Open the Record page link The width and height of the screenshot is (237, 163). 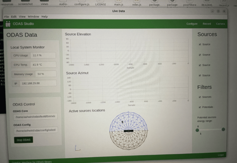207,24
